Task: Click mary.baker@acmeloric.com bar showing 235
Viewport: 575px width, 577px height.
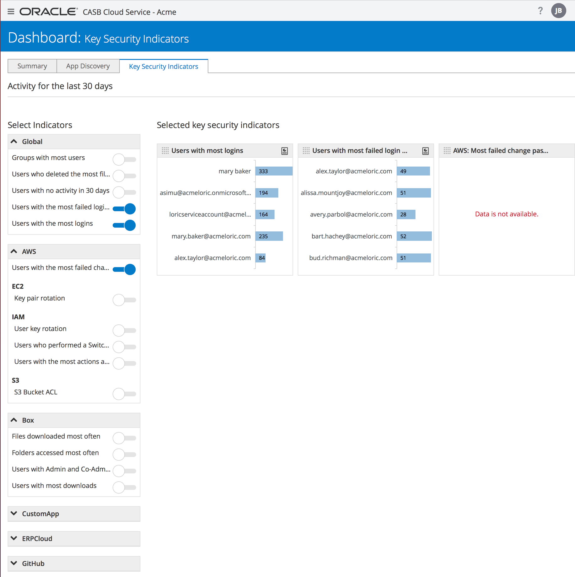Action: (269, 236)
